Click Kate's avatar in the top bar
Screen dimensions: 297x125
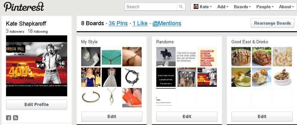pos(196,7)
